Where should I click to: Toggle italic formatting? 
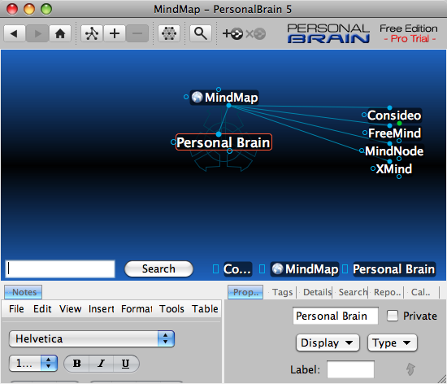point(102,364)
